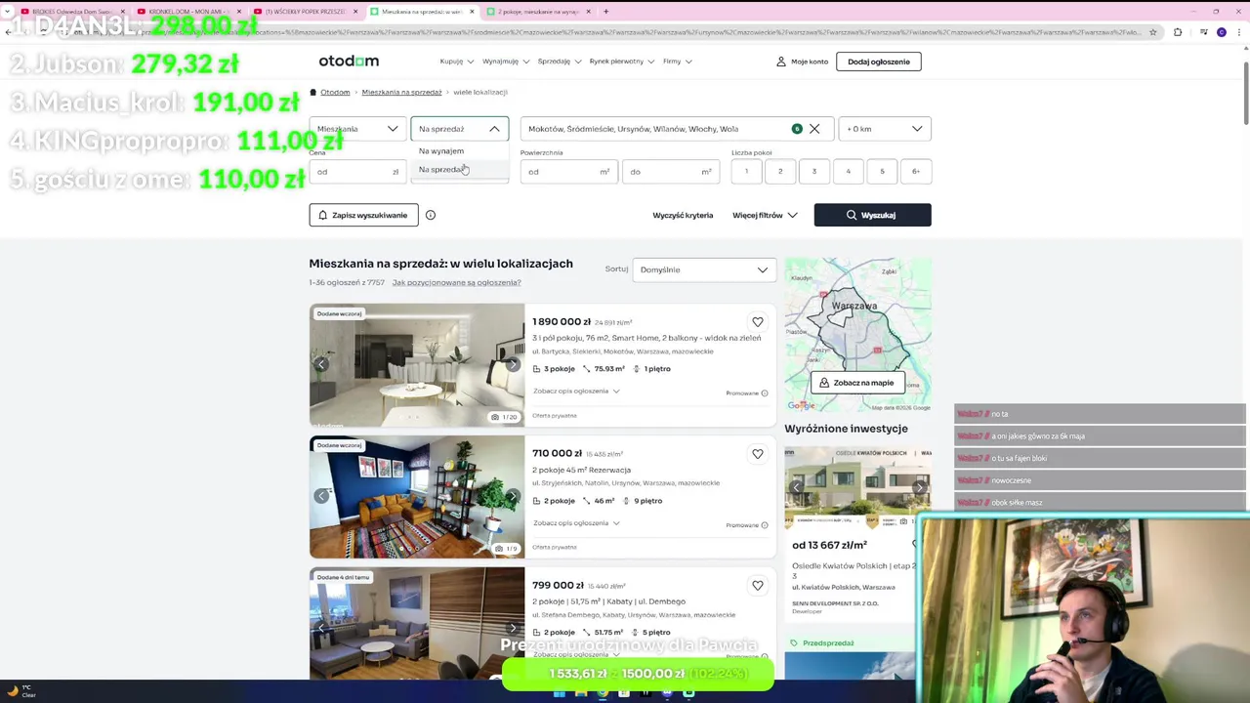Clear selected locations with X icon
Image resolution: width=1250 pixels, height=703 pixels.
pyautogui.click(x=814, y=129)
